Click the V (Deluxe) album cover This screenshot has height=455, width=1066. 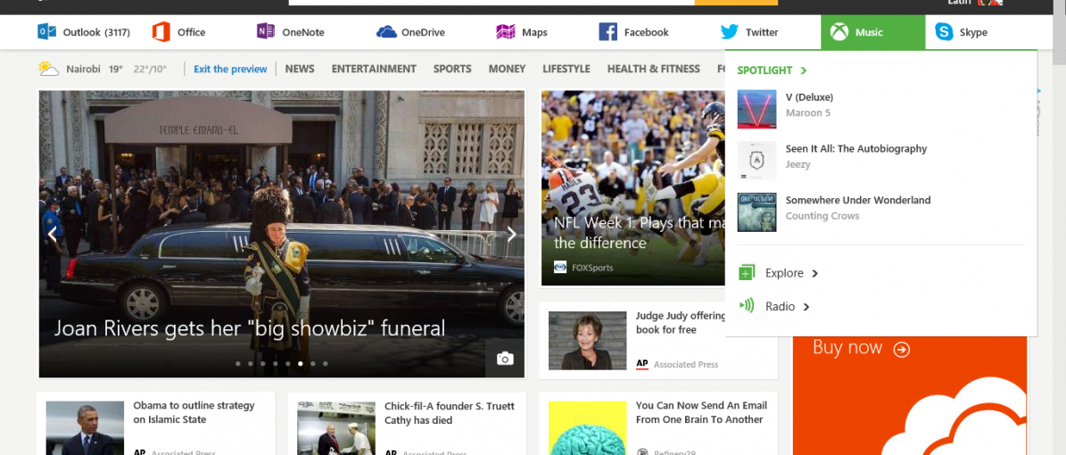tap(756, 109)
